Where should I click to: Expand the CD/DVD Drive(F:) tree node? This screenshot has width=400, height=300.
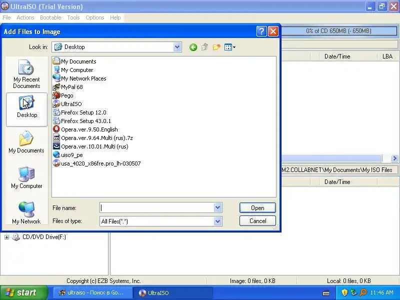point(6,237)
